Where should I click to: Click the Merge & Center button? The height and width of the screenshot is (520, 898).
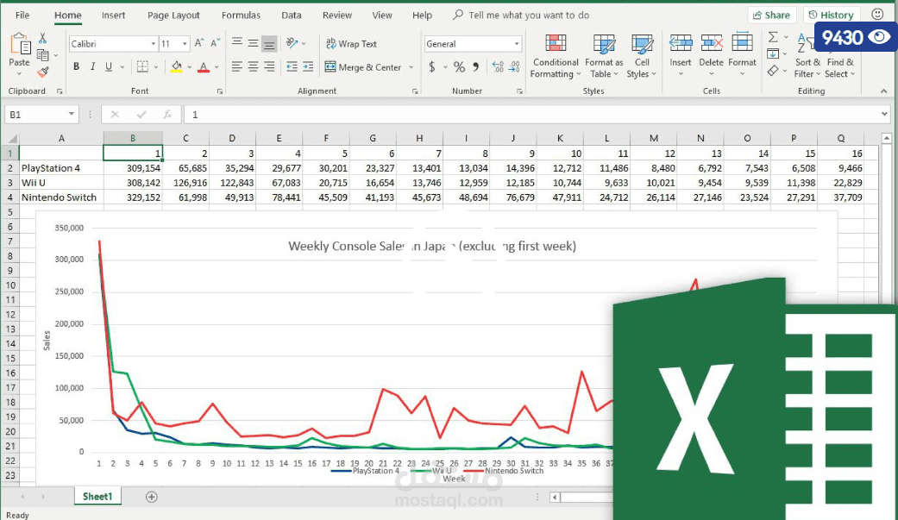363,67
